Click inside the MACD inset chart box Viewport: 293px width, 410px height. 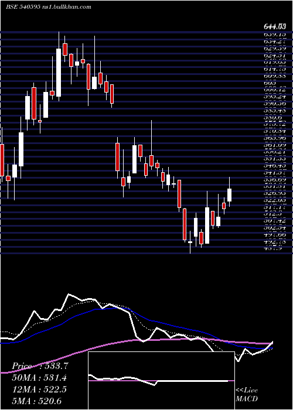click(161, 381)
